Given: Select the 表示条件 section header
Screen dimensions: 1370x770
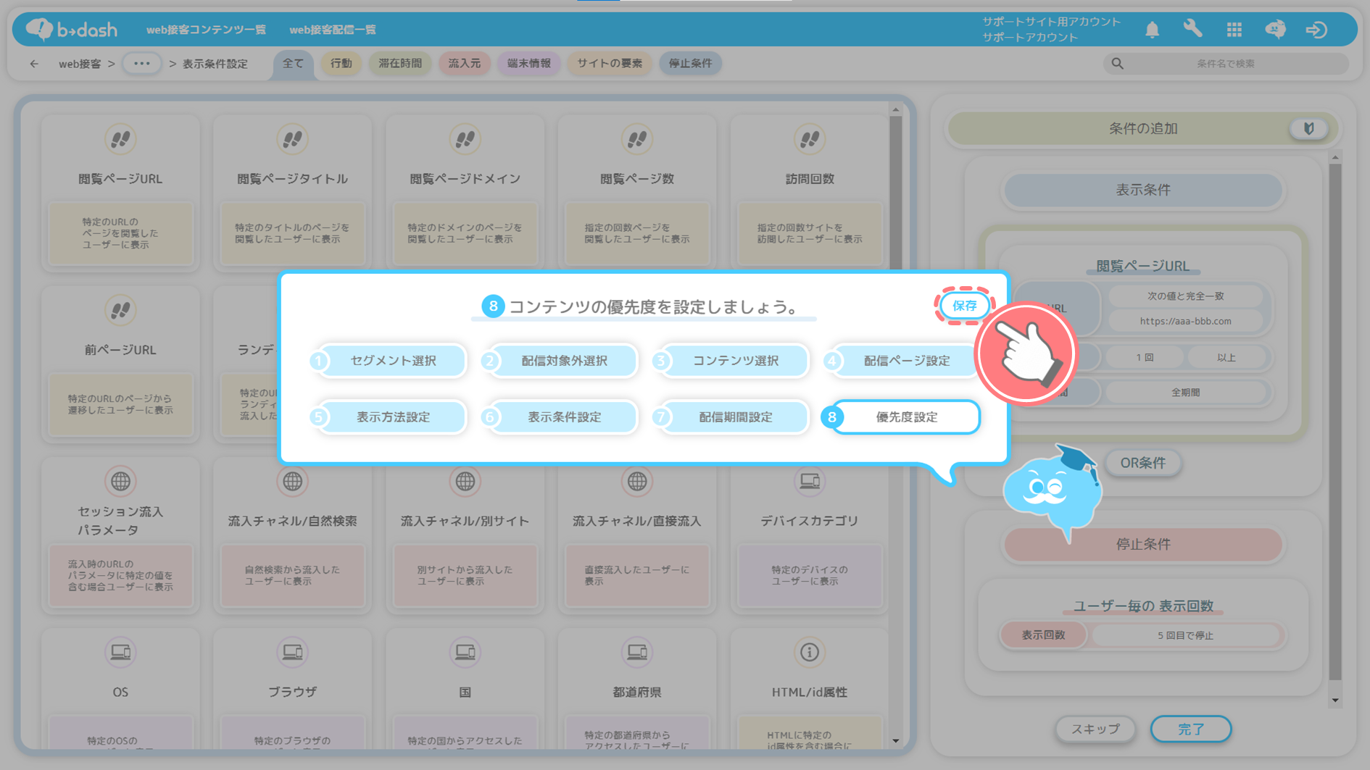Looking at the screenshot, I should coord(1142,190).
